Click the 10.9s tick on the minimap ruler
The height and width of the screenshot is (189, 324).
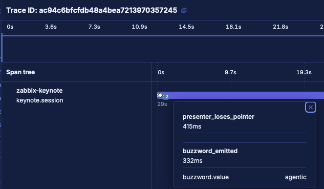point(139,27)
